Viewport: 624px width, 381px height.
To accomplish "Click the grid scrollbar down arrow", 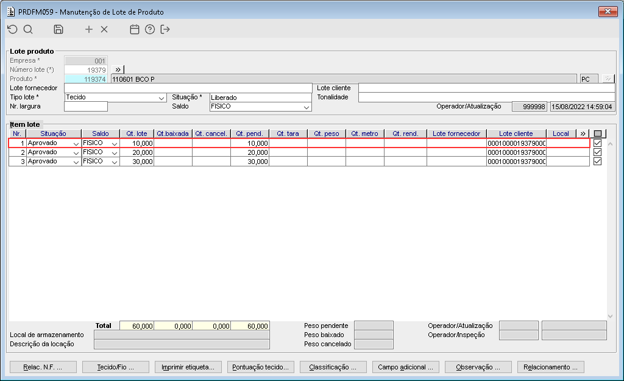I will pyautogui.click(x=610, y=316).
